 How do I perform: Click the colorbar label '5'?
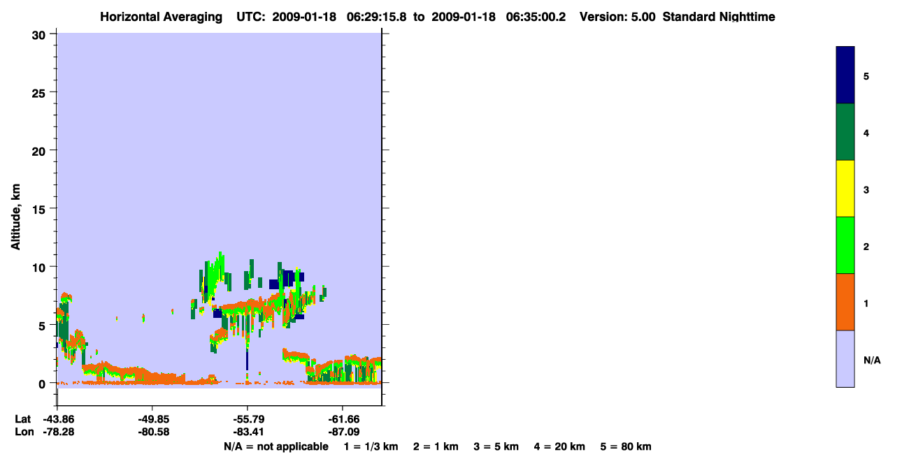point(866,75)
